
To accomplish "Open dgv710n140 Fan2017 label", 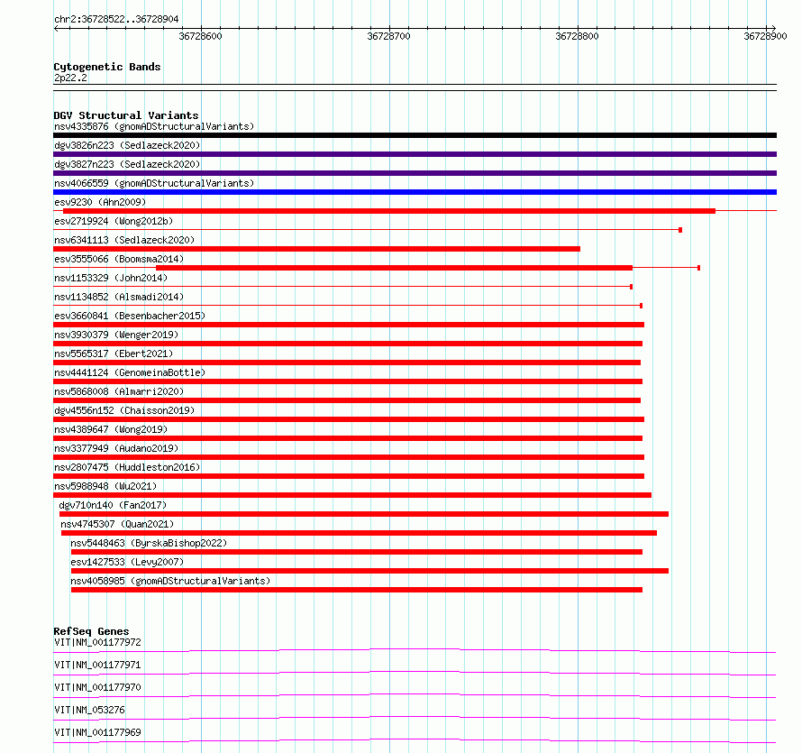I will 113,505.
